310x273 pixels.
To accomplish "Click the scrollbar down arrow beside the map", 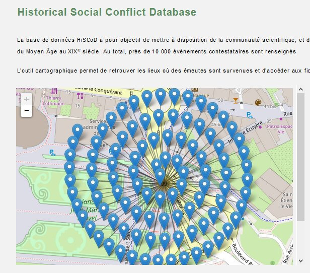I will tap(301, 261).
